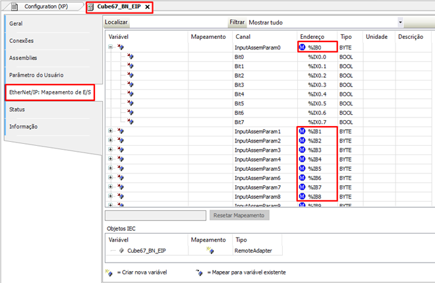
Task: Click the variable icon of InputAssemParam3
Action: coord(120,150)
